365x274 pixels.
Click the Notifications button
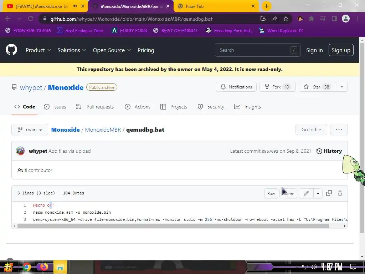click(x=236, y=87)
